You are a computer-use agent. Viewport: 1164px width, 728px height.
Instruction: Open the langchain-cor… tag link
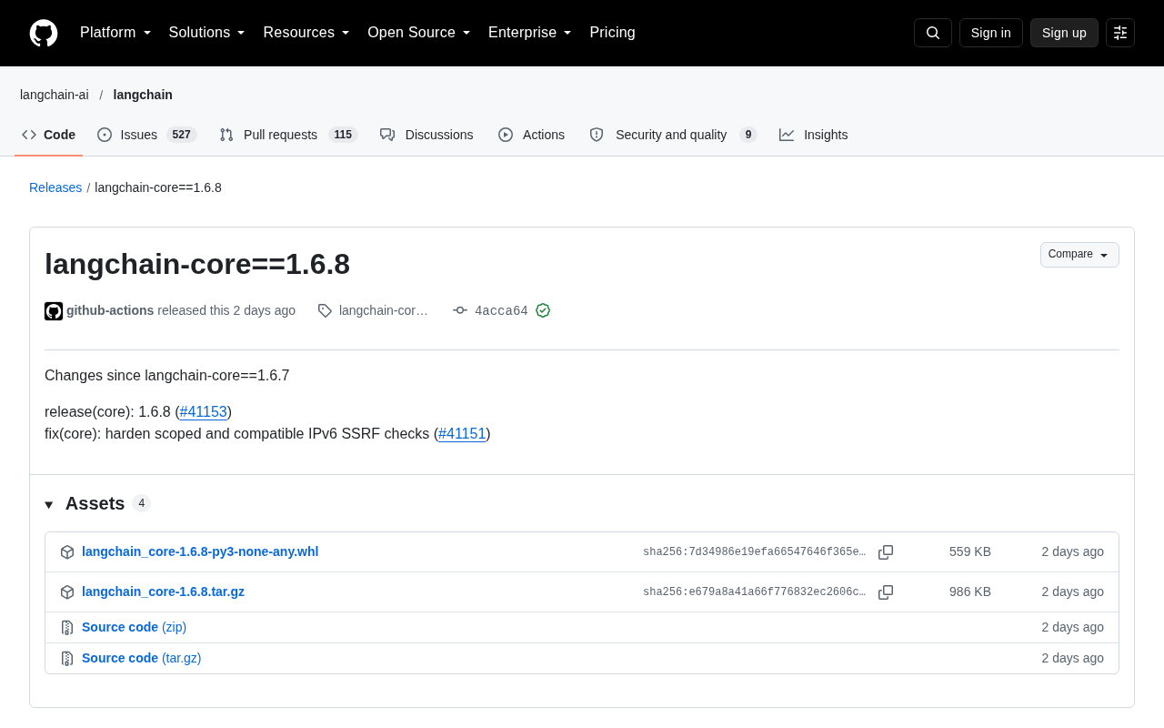[384, 310]
